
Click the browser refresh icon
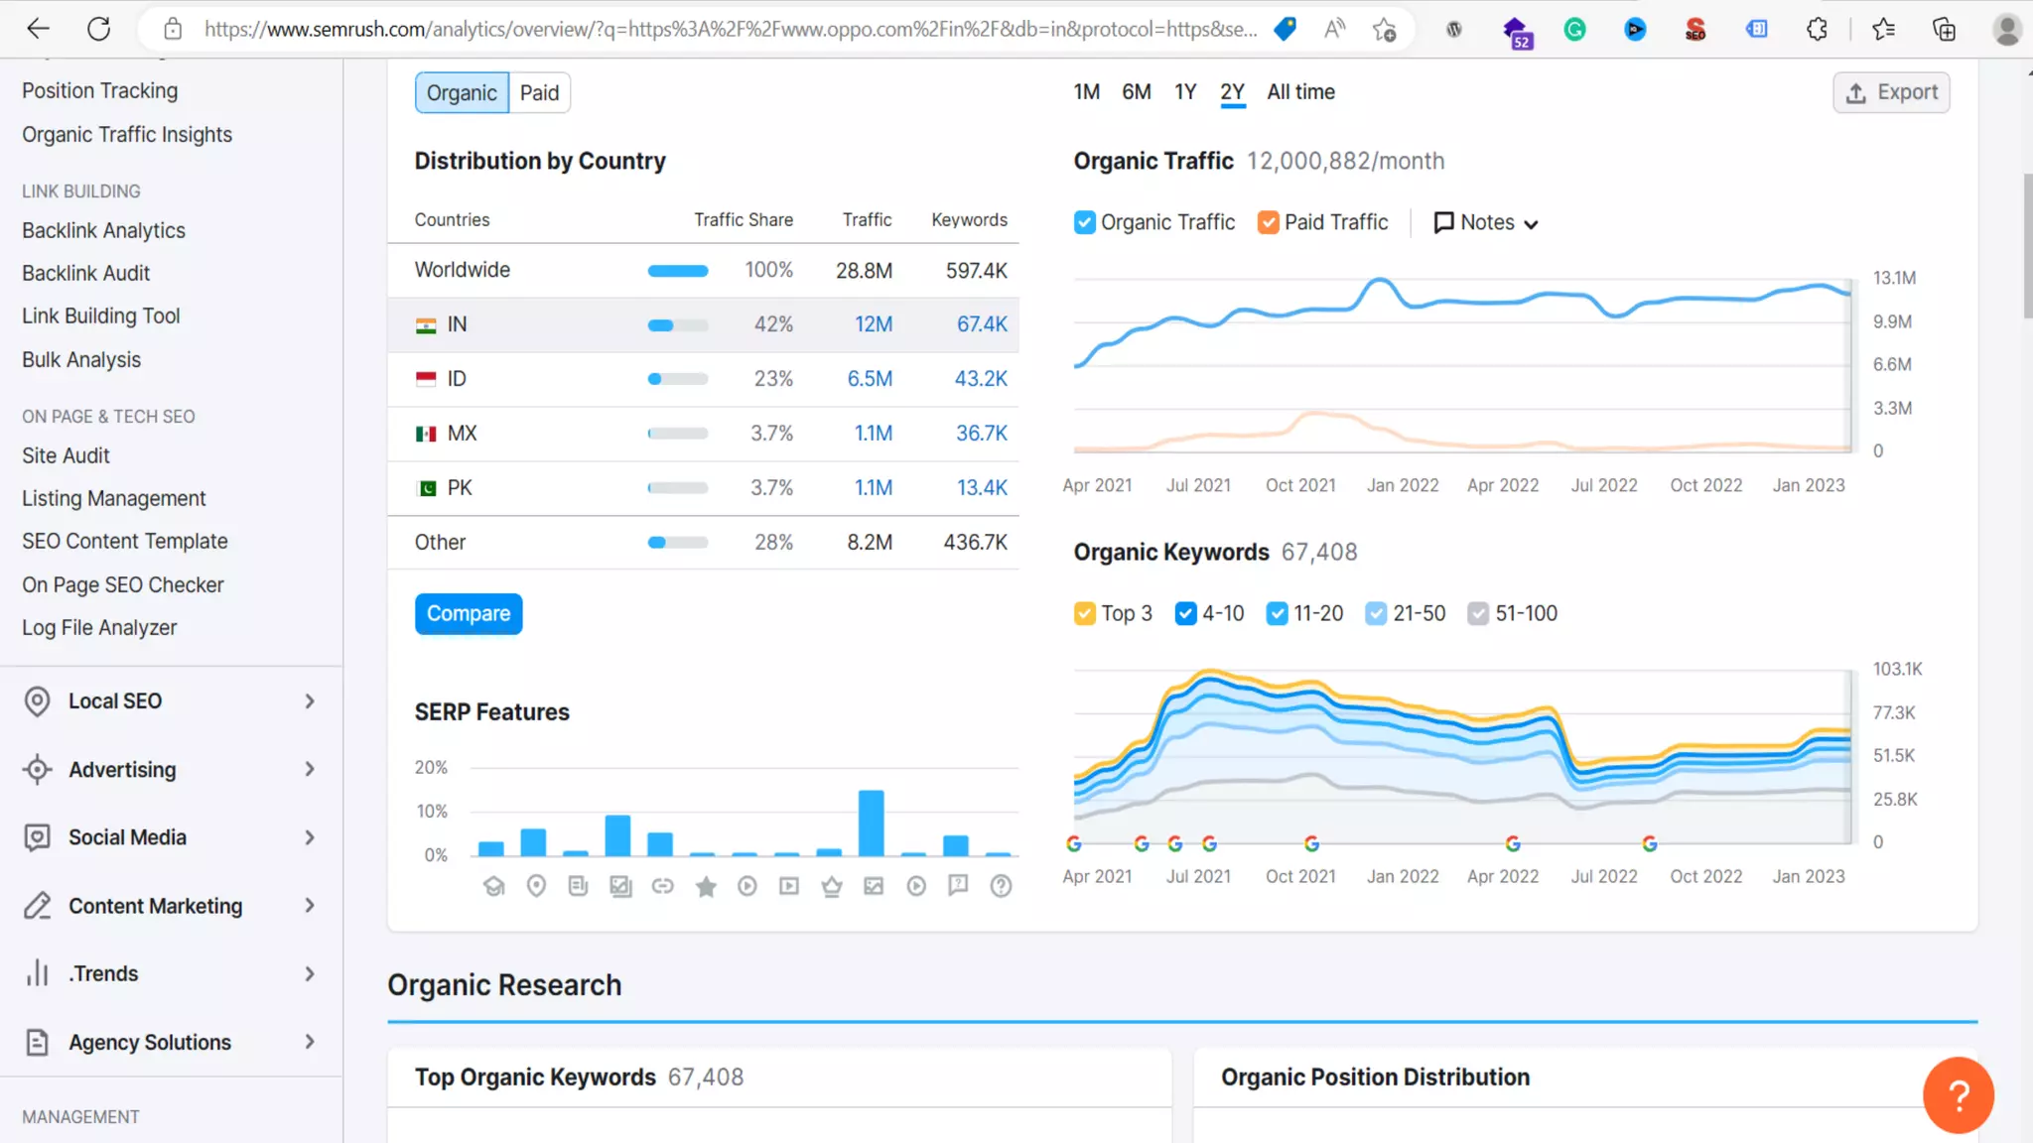tap(99, 29)
